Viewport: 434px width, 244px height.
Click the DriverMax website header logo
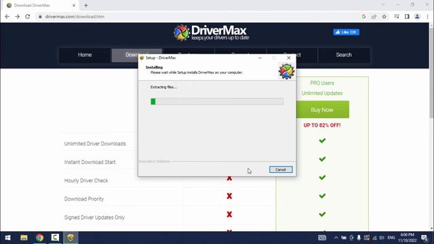coord(212,33)
